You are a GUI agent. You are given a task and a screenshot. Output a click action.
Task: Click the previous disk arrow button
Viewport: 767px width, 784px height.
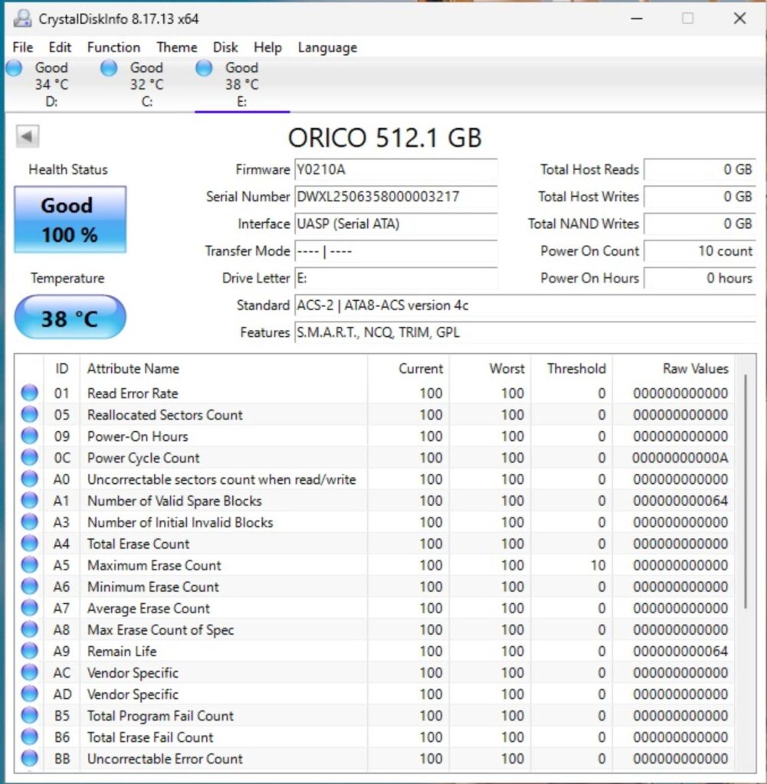(28, 136)
